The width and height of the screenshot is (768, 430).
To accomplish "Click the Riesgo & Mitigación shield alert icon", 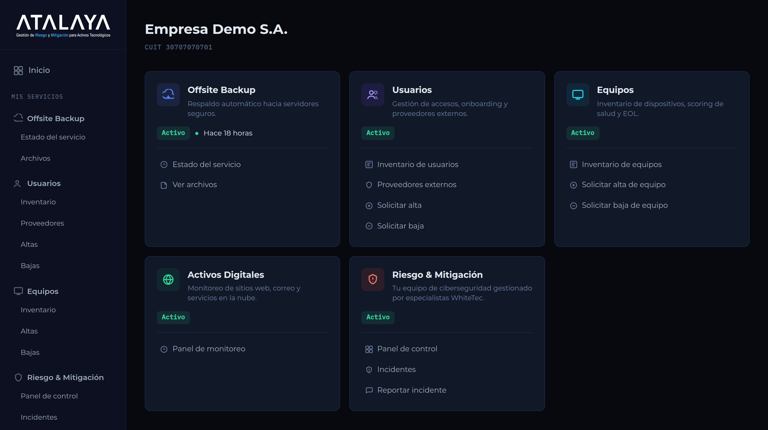I will 373,279.
